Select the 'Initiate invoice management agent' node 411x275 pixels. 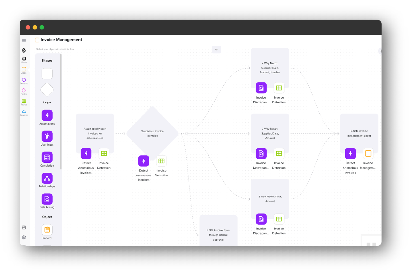click(359, 133)
